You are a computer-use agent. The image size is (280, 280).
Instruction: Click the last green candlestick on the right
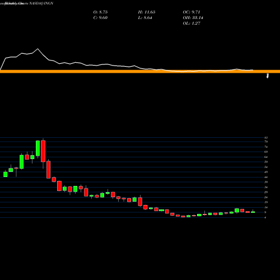click(x=253, y=212)
